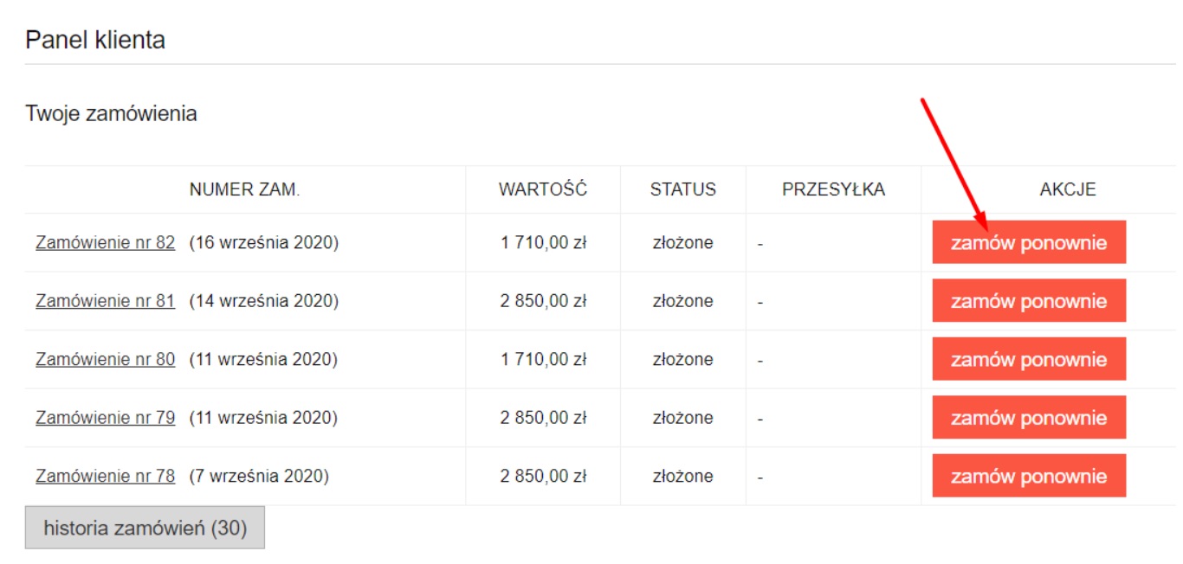Reorder order number 81
This screenshot has width=1183, height=564.
(1028, 300)
